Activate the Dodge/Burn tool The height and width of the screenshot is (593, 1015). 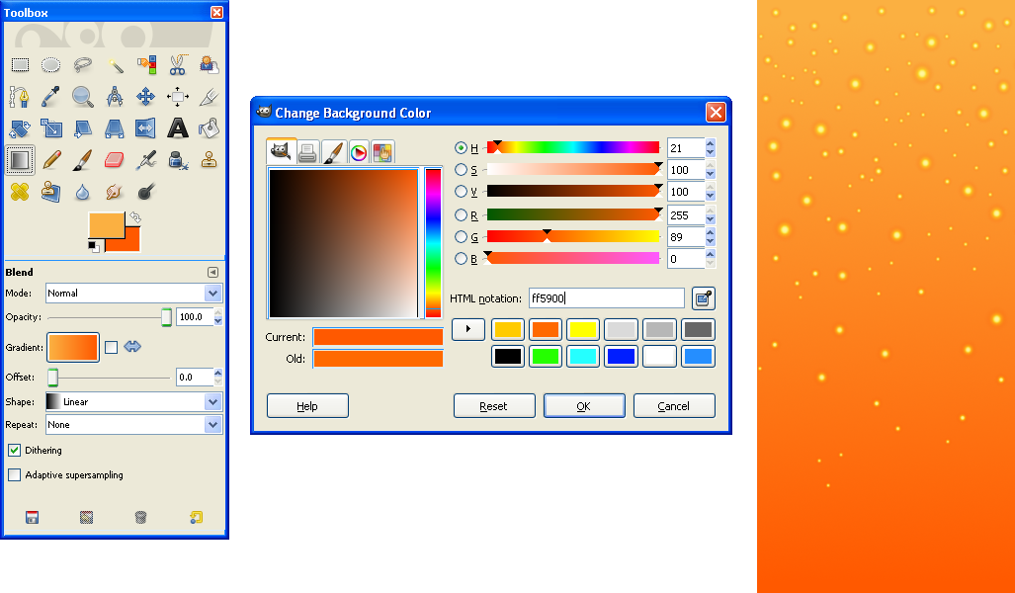click(145, 192)
